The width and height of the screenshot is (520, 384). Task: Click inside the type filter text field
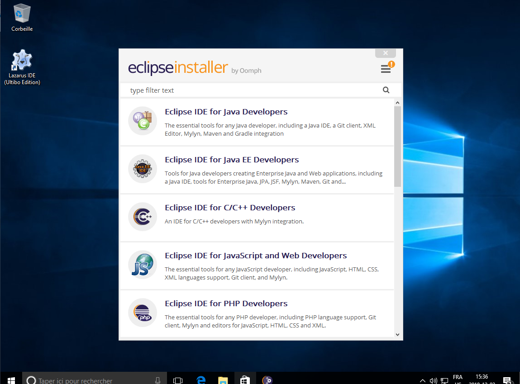pos(253,90)
